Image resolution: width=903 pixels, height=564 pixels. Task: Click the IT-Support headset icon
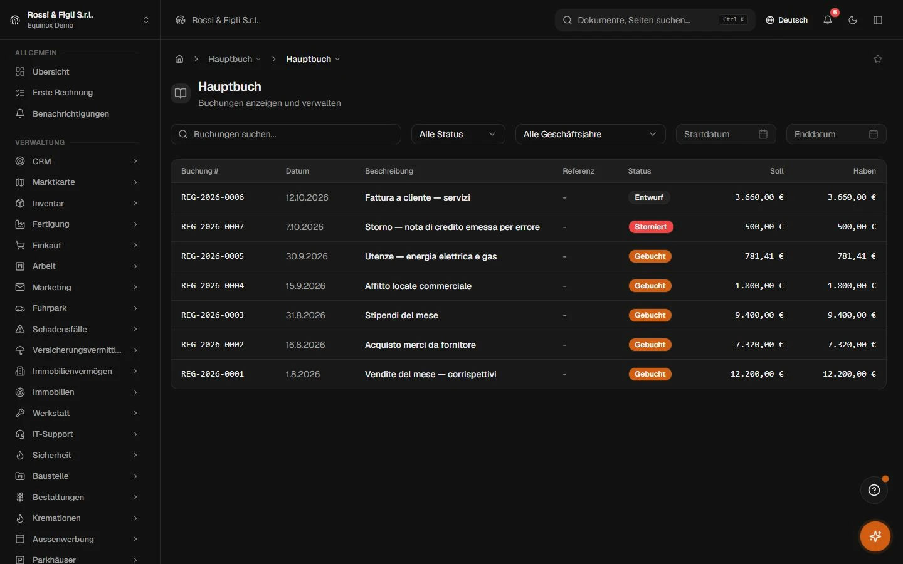click(x=20, y=434)
